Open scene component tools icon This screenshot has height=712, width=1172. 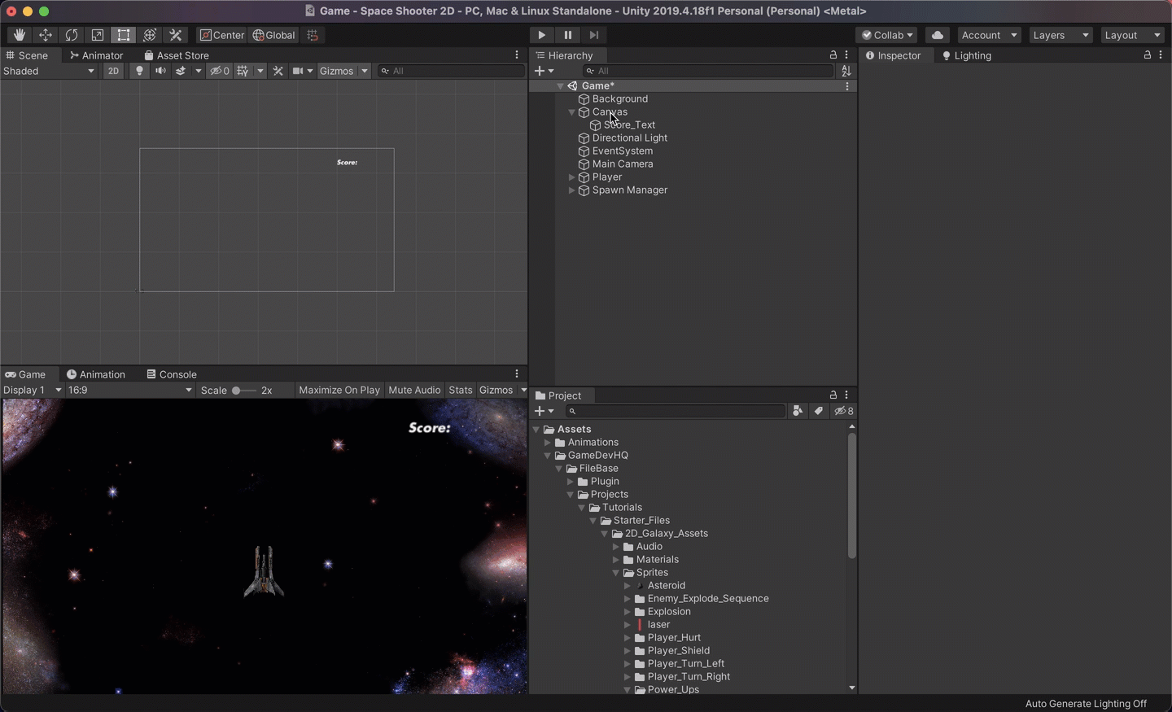278,71
